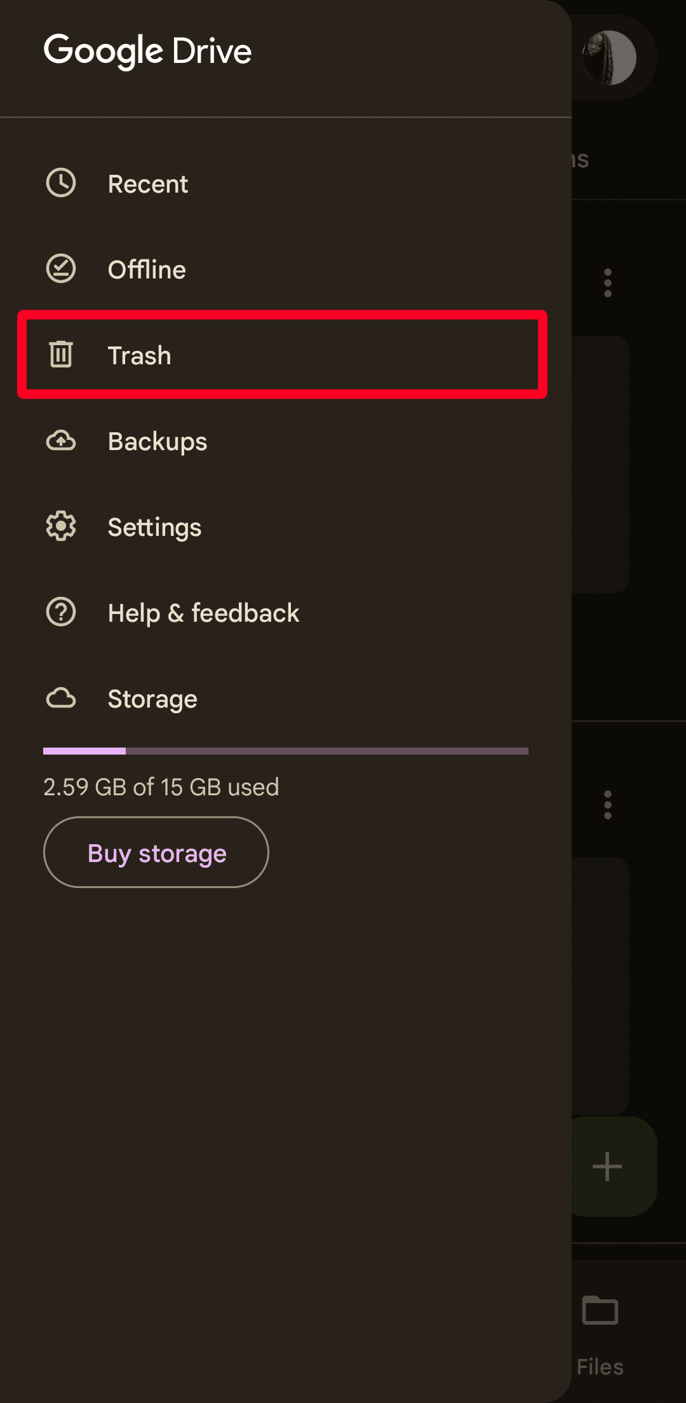686x1403 pixels.
Task: Click the Settings gear icon
Action: pyautogui.click(x=61, y=526)
